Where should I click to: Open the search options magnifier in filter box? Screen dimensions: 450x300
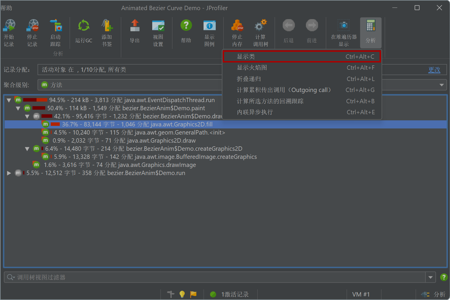pyautogui.click(x=11, y=277)
